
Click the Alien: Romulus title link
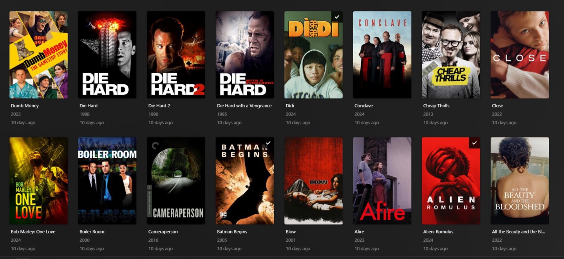point(438,232)
